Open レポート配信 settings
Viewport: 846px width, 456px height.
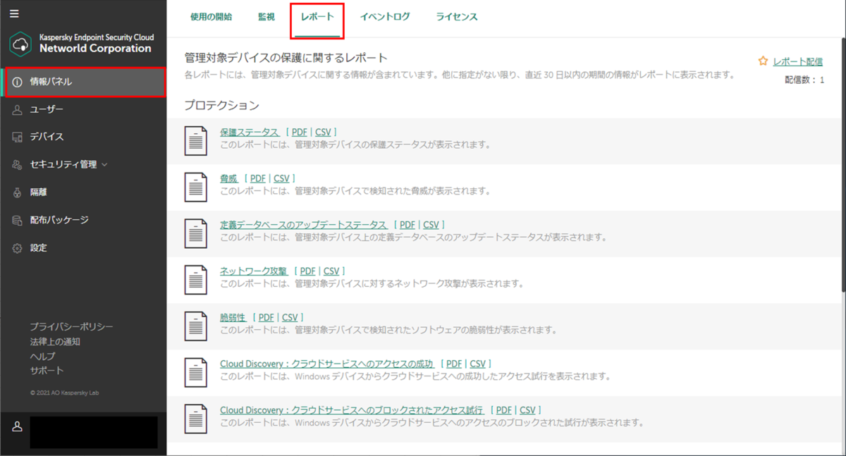[797, 61]
